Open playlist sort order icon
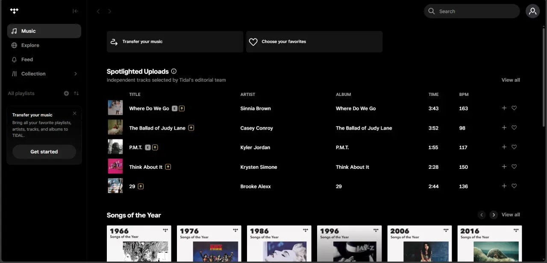The width and height of the screenshot is (547, 263). 76,93
